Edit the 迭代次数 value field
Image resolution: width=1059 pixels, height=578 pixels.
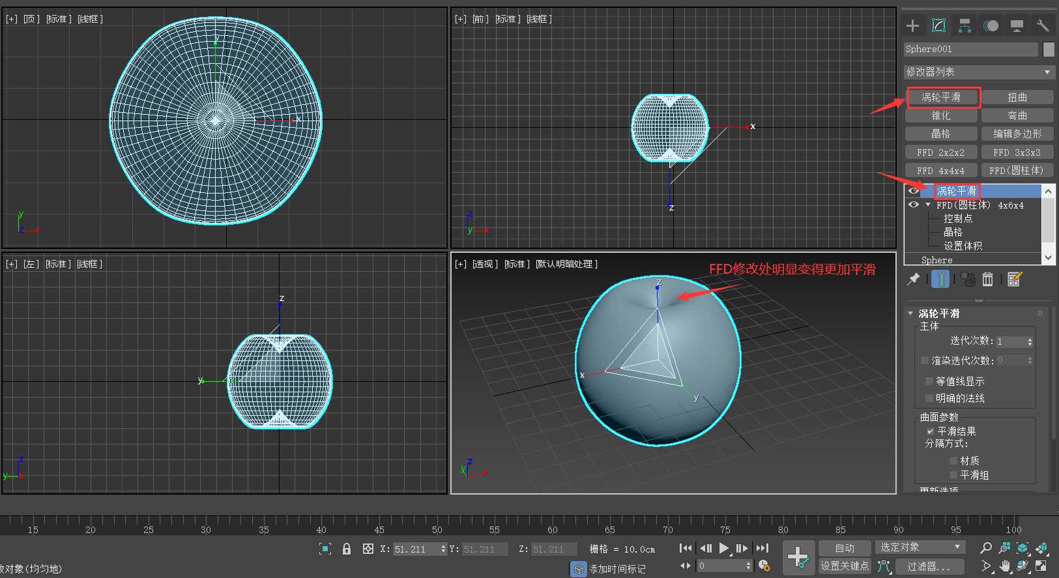coord(1011,341)
